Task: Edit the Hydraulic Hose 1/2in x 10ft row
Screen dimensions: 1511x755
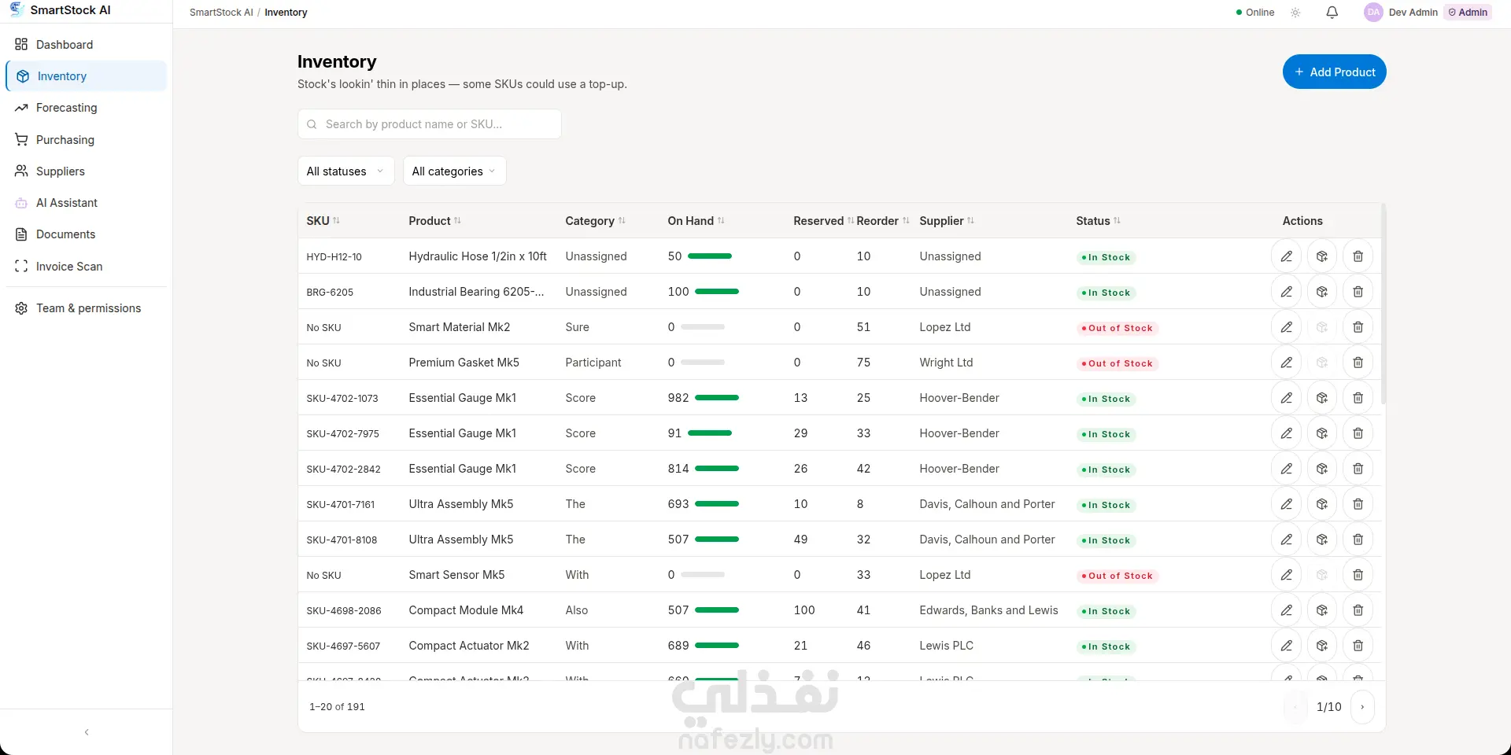Action: [x=1286, y=256]
